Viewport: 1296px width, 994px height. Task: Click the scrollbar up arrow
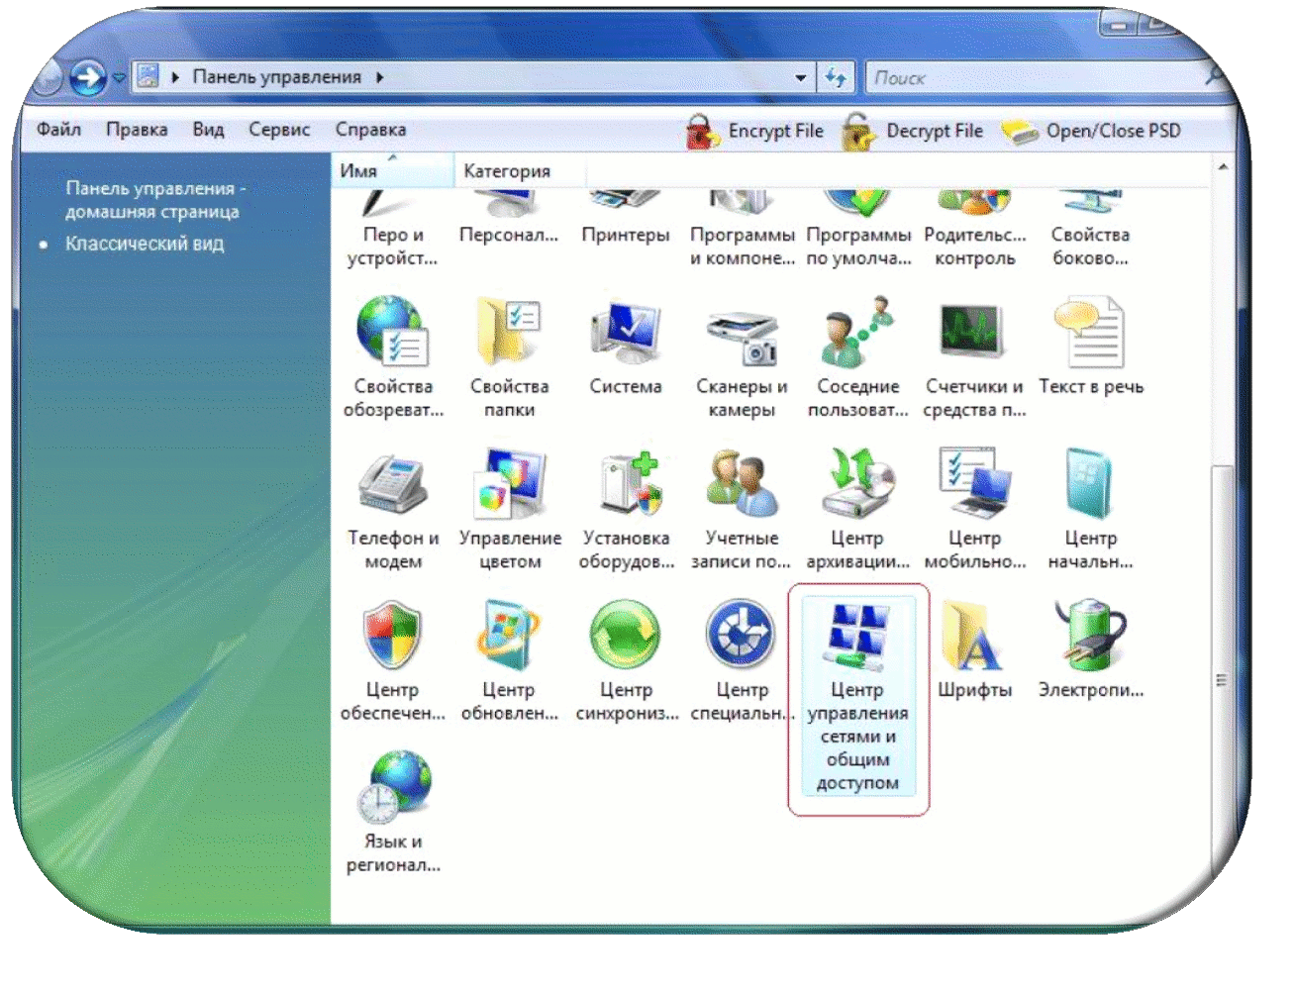click(1222, 167)
